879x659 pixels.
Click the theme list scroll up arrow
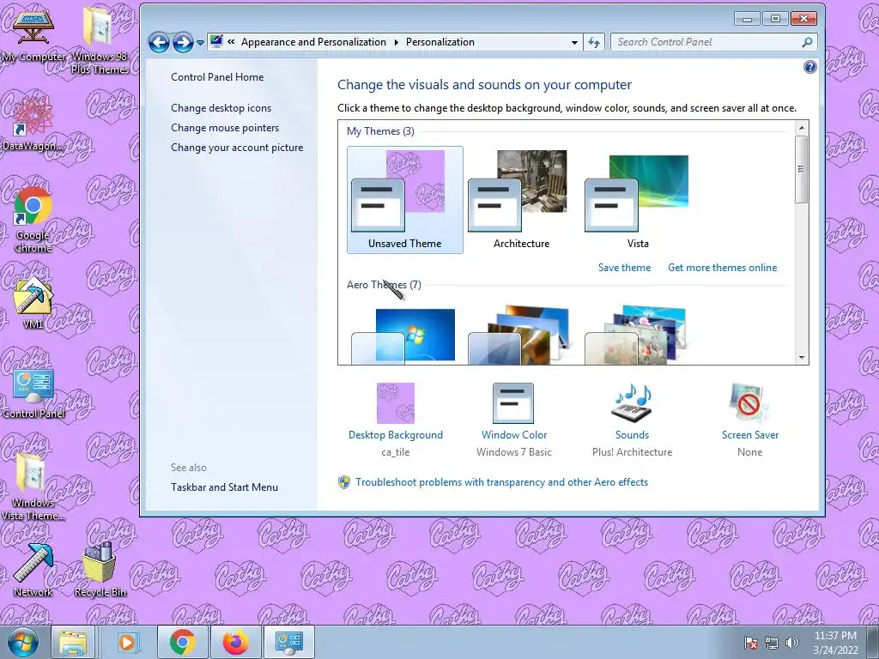coord(802,128)
